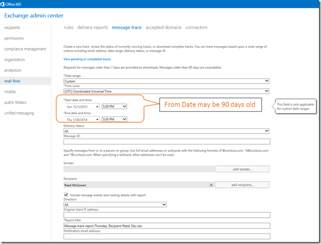Expand the Direction dropdown
Image resolution: width=321 pixels, height=244 pixels.
[x=115, y=204]
